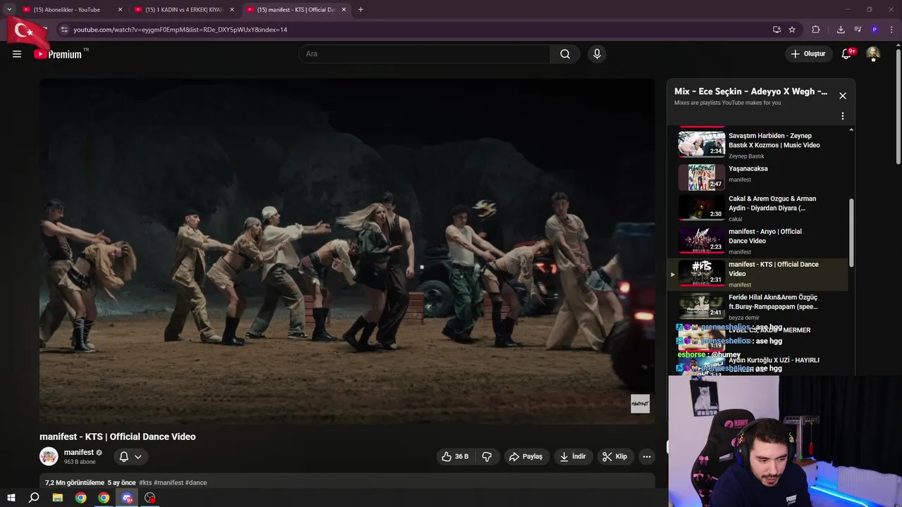Go to YouTube Premium home logo

pos(58,54)
